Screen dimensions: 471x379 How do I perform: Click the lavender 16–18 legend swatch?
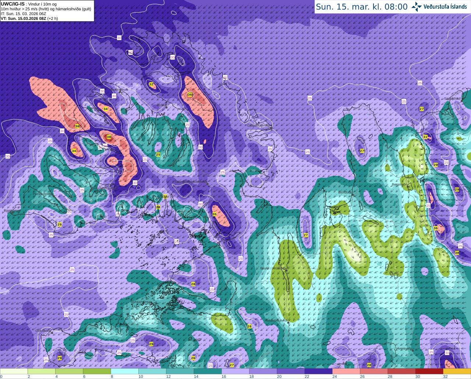click(x=235, y=371)
